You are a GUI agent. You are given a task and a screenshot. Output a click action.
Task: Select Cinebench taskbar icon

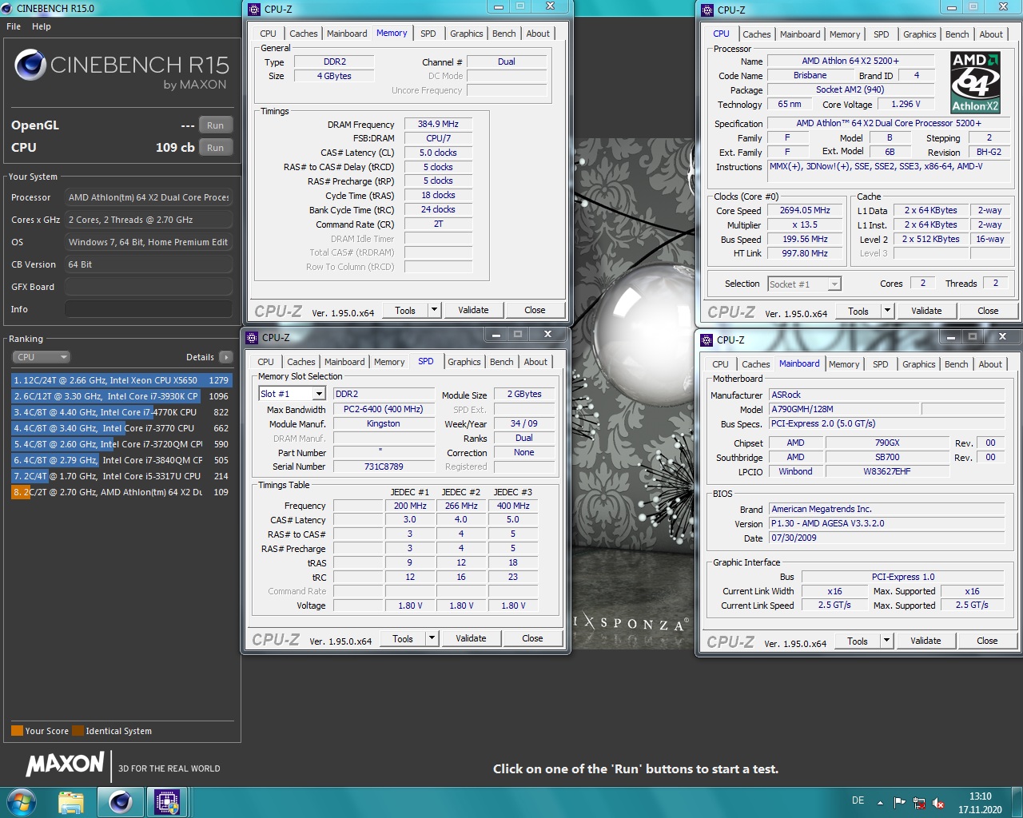121,801
